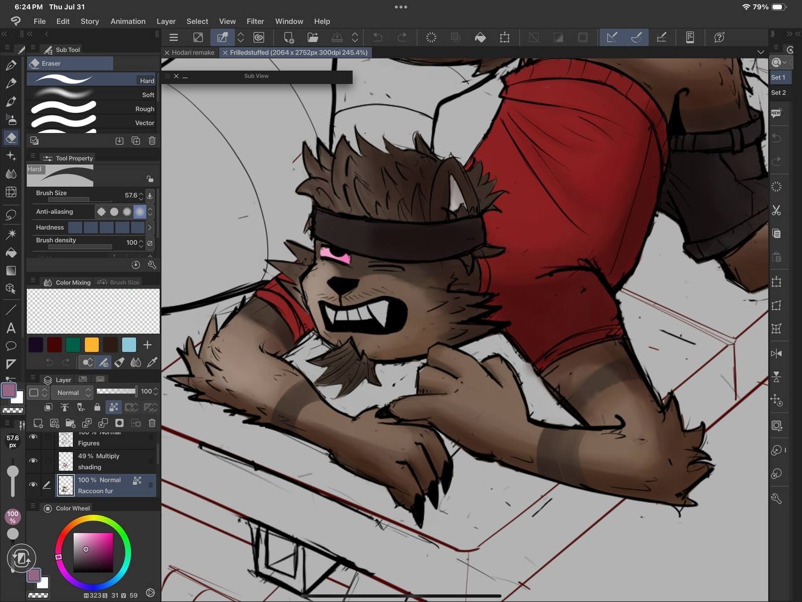Select the Lasso selection tool
The width and height of the screenshot is (802, 602).
11,214
